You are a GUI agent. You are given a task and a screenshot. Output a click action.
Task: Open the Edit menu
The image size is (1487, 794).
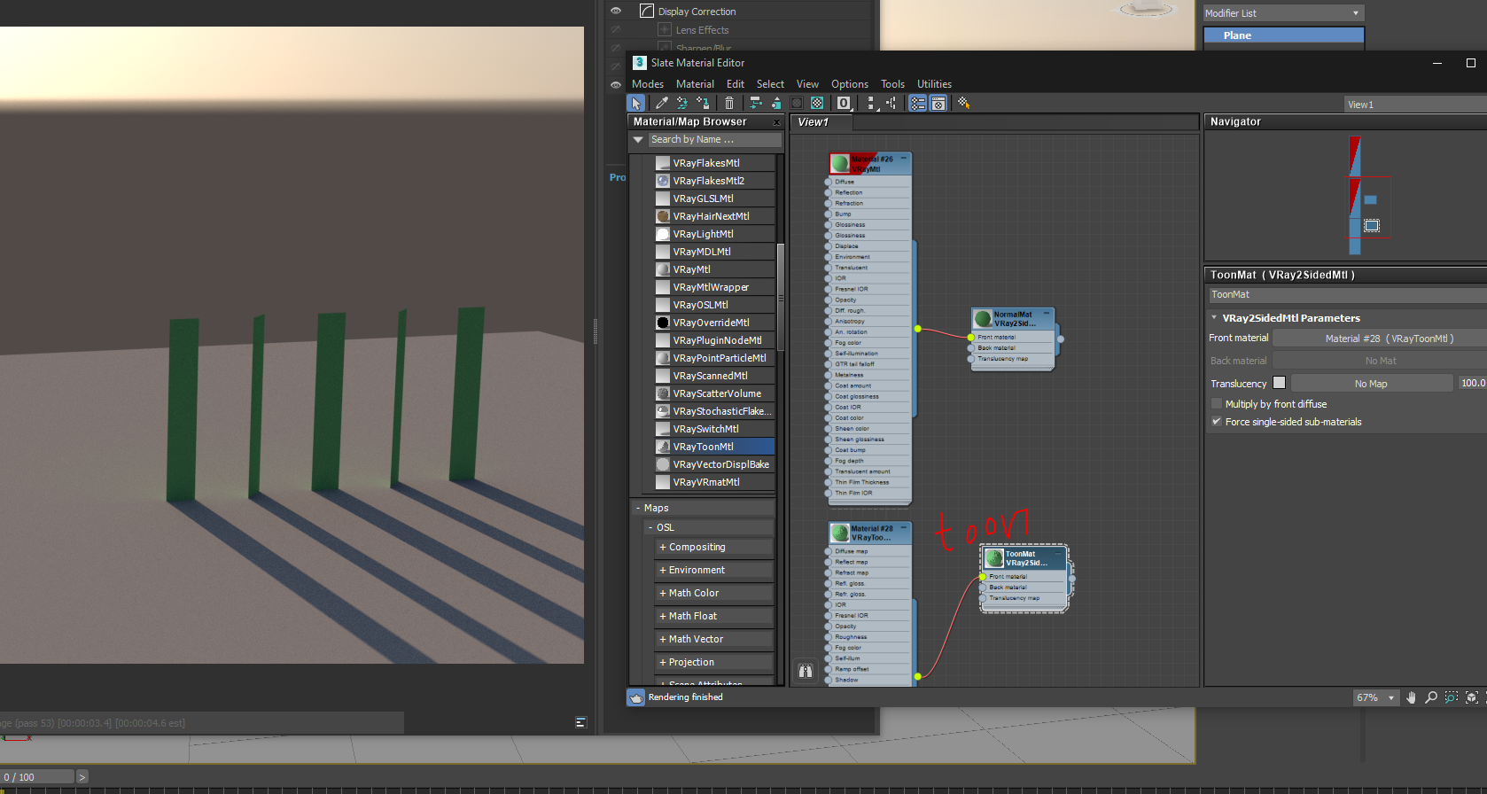(736, 84)
